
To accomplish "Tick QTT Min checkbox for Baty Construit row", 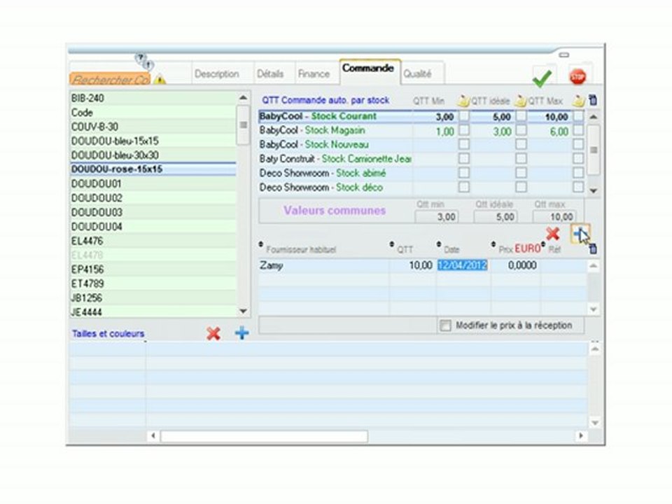I will pos(463,159).
